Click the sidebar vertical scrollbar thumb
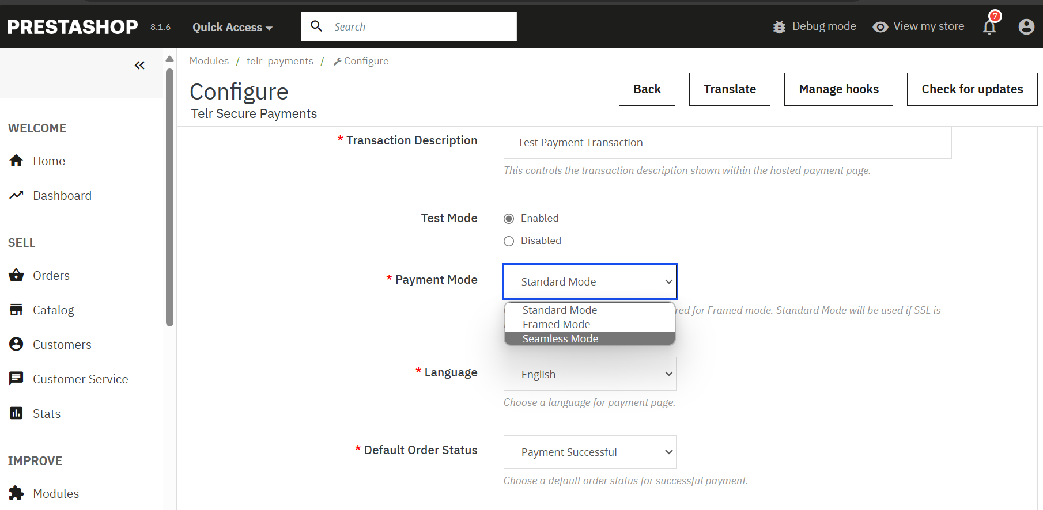This screenshot has width=1043, height=510. (x=169, y=197)
